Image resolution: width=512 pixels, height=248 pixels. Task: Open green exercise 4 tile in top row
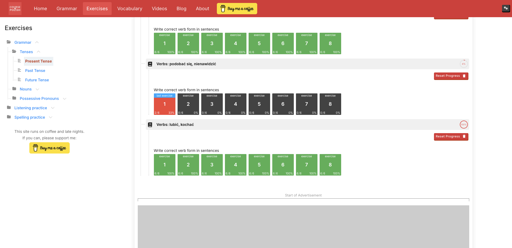click(236, 43)
